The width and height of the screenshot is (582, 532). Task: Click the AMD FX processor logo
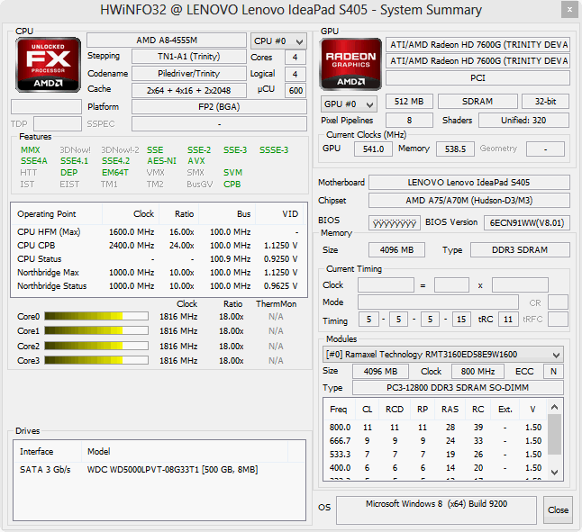tap(48, 65)
